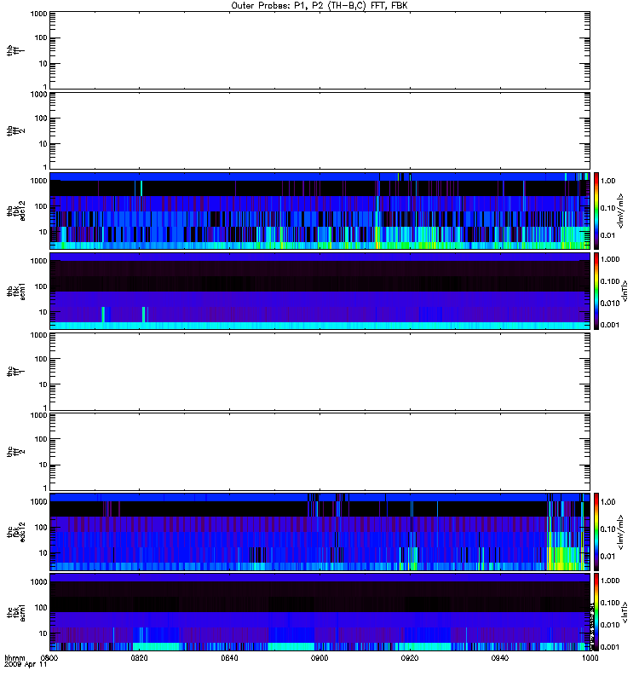Click the '2009 Apr 11' date label
Viewport: 639px width, 682px height.
pyautogui.click(x=26, y=665)
